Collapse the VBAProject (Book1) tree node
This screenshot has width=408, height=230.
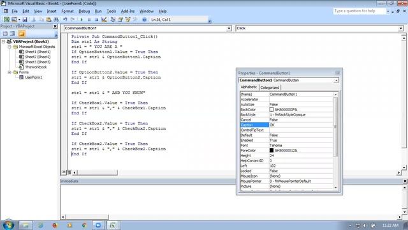point(4,42)
